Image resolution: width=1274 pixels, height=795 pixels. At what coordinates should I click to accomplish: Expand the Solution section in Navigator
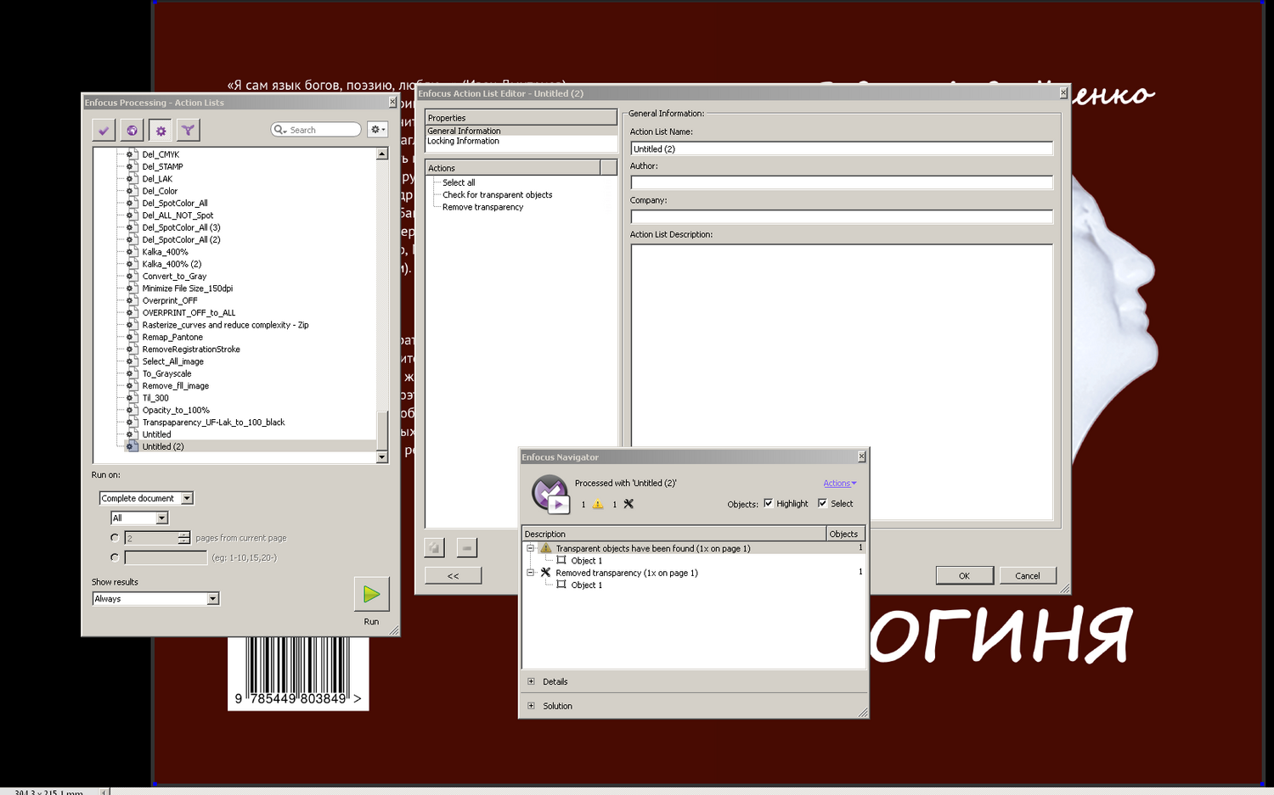pyautogui.click(x=531, y=706)
